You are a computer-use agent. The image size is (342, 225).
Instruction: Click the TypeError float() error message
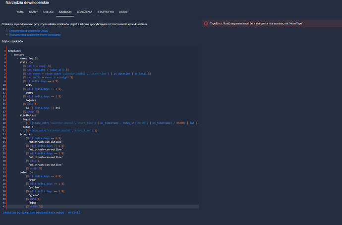[256, 24]
